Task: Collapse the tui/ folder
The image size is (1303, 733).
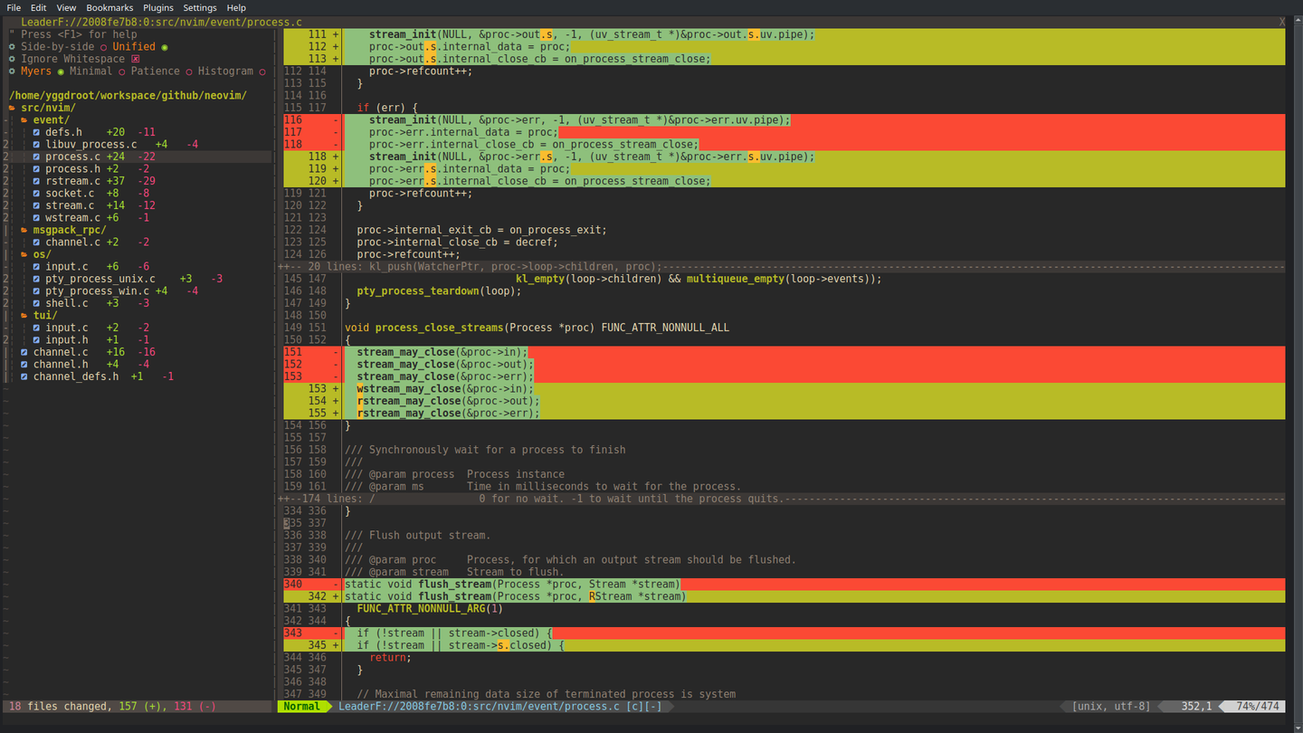Action: (24, 316)
